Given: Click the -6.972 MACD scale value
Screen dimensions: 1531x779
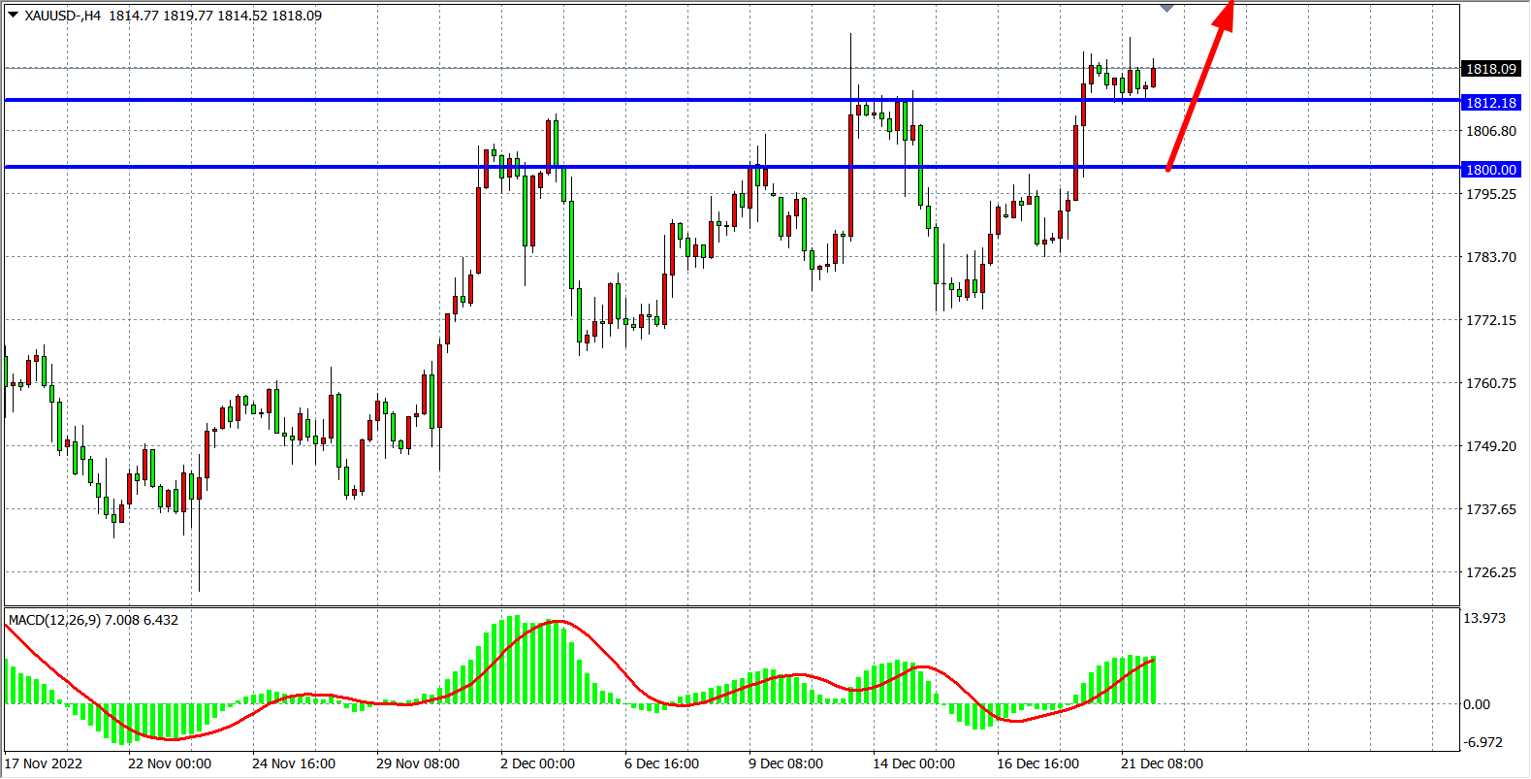Looking at the screenshot, I should point(1483,742).
